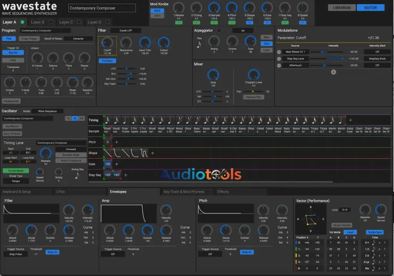Enable Latch in the Arpeggiator section
Screen dimensions: 394x276
click(x=267, y=50)
